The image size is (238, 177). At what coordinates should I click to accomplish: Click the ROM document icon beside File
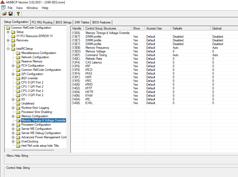(x=4, y=8)
